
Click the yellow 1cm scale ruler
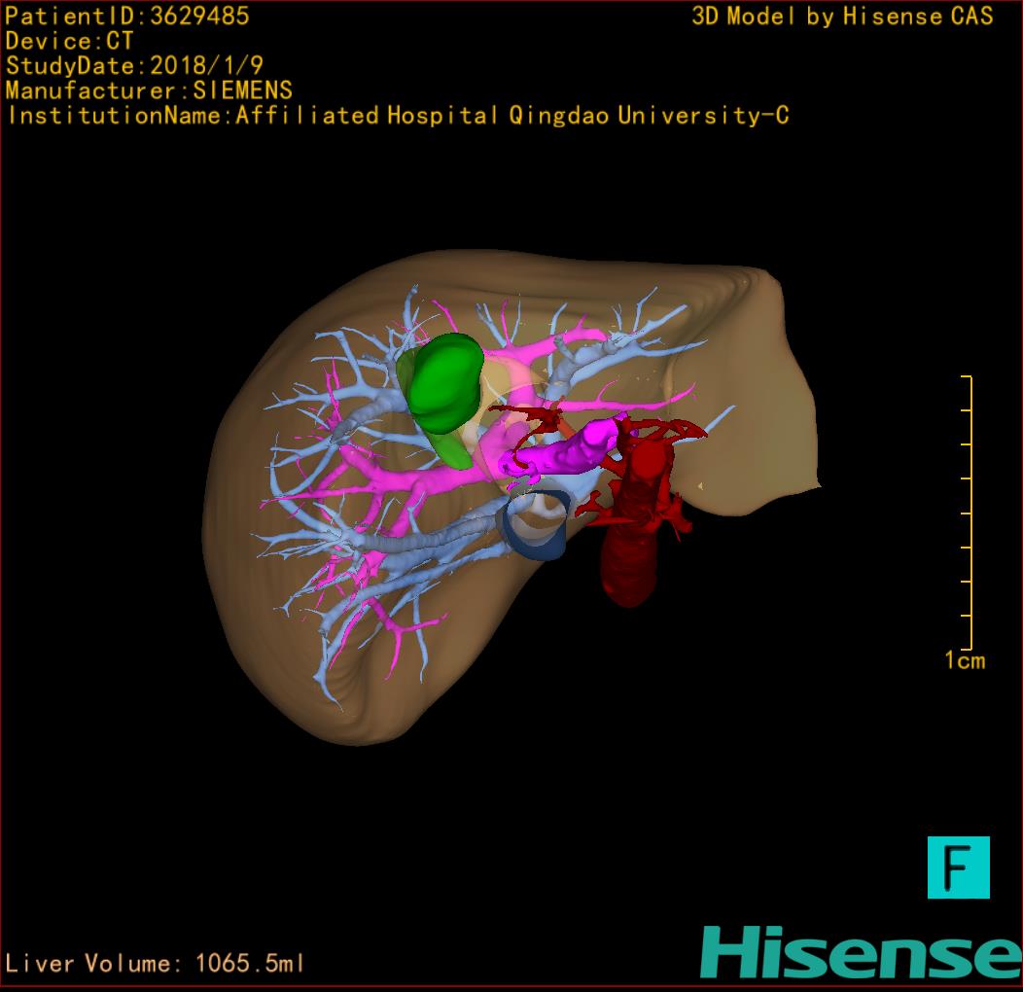968,513
